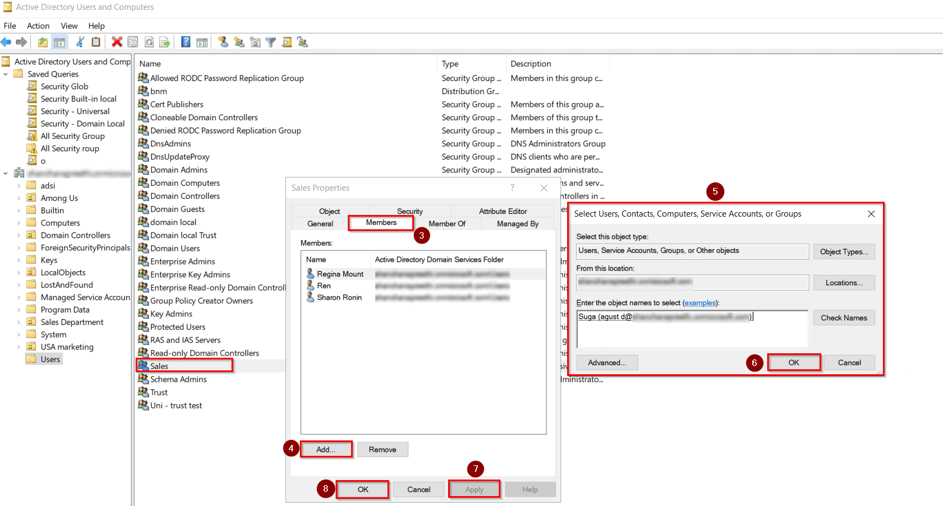Expand the Computers container in the tree

point(19,223)
